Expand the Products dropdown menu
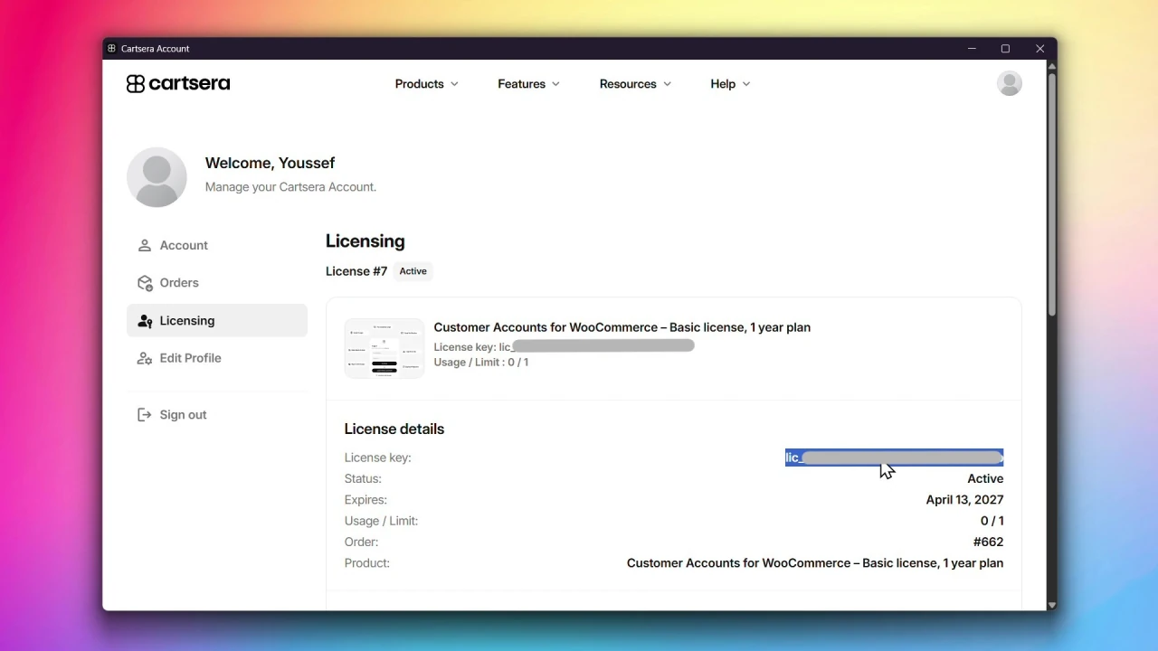Screen dimensions: 1158x651 [426, 84]
